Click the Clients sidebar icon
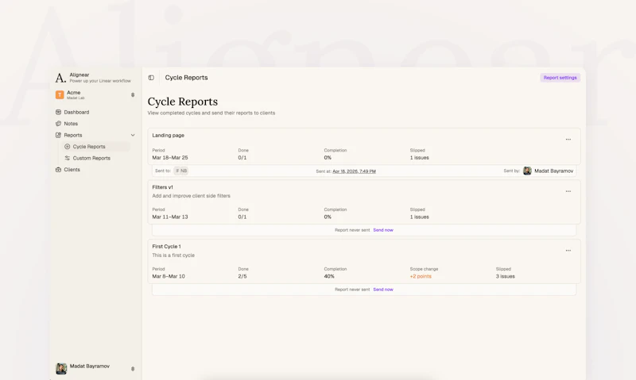Image resolution: width=636 pixels, height=380 pixels. pos(58,170)
